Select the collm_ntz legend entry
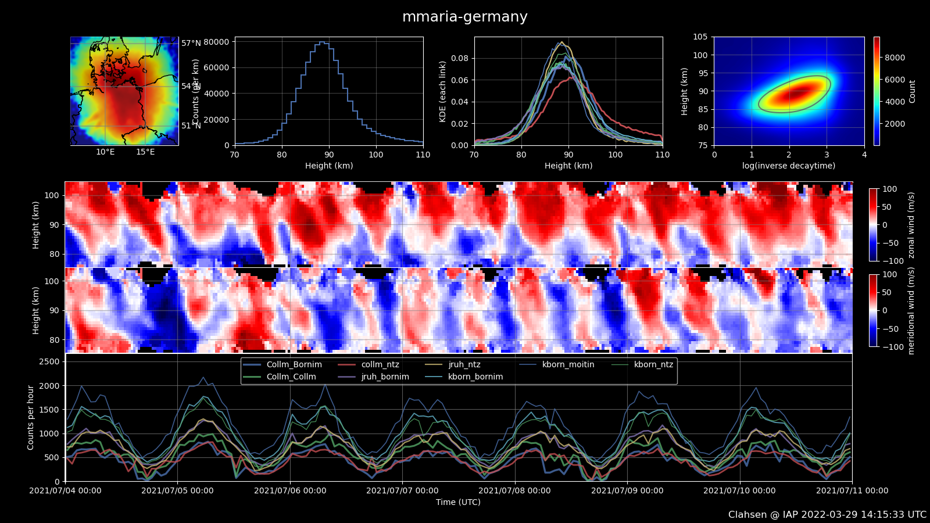930x523 pixels. coord(369,365)
